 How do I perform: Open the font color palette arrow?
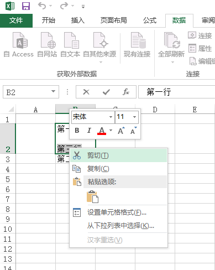[x=111, y=131]
